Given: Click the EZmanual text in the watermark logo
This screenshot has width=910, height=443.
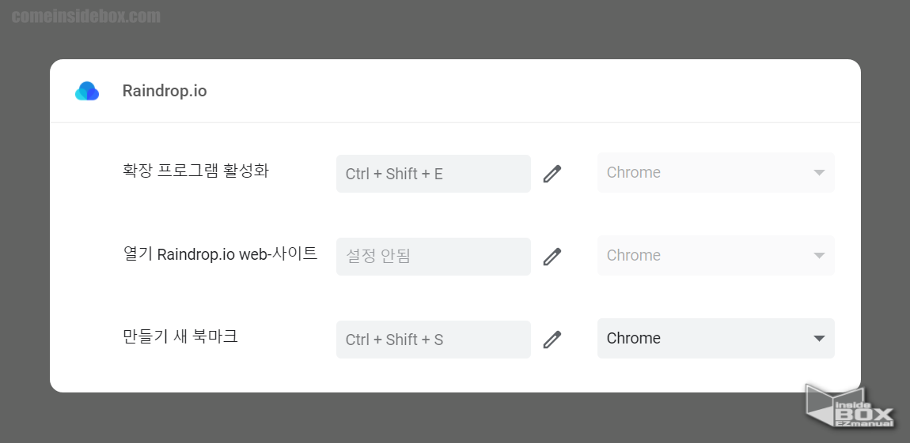Looking at the screenshot, I should click(864, 424).
